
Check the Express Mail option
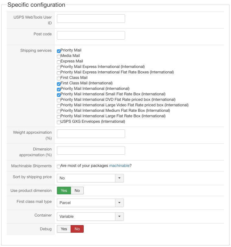coord(59,62)
